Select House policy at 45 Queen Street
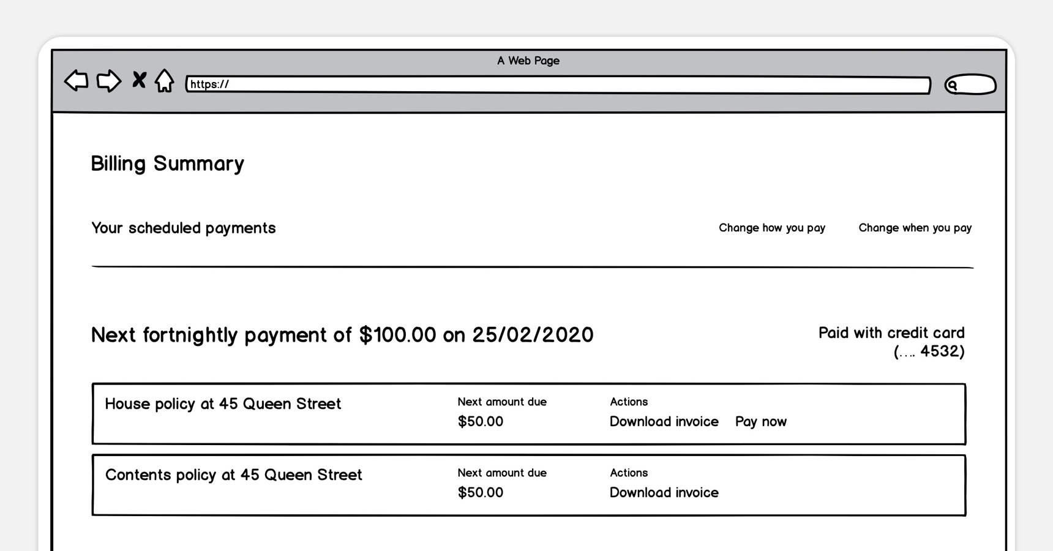 [223, 404]
